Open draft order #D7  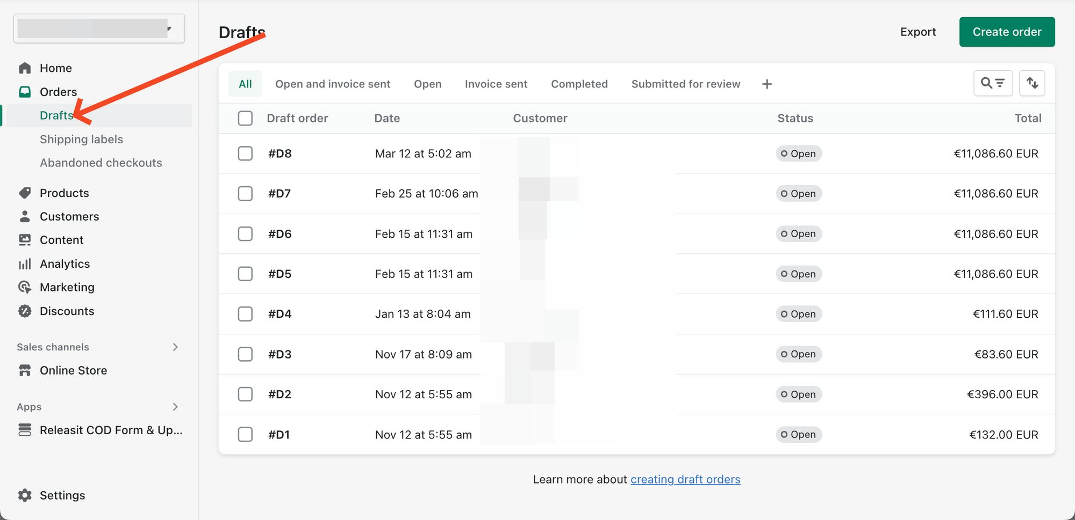tap(279, 193)
